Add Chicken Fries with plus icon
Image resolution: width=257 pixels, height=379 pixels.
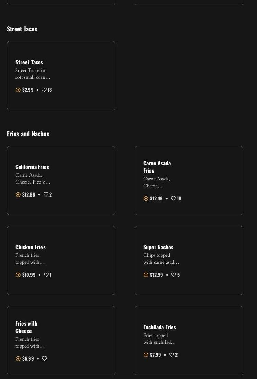coord(18,275)
